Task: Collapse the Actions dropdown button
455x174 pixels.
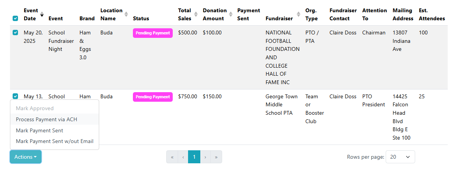Action: tap(25, 157)
